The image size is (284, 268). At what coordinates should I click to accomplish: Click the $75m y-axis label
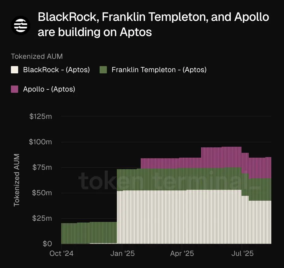point(42,167)
